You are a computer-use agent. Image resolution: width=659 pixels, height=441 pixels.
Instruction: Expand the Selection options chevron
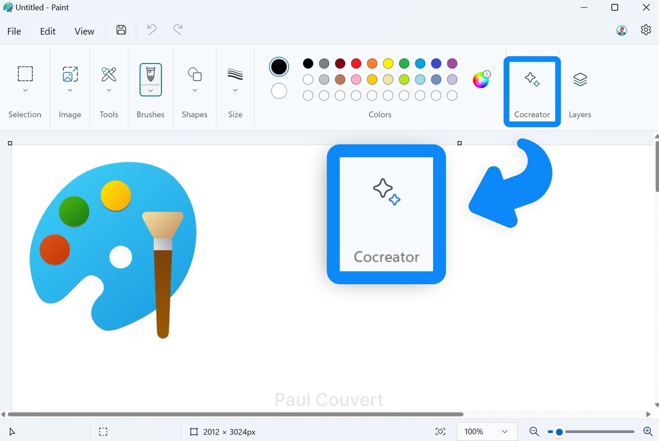(25, 91)
